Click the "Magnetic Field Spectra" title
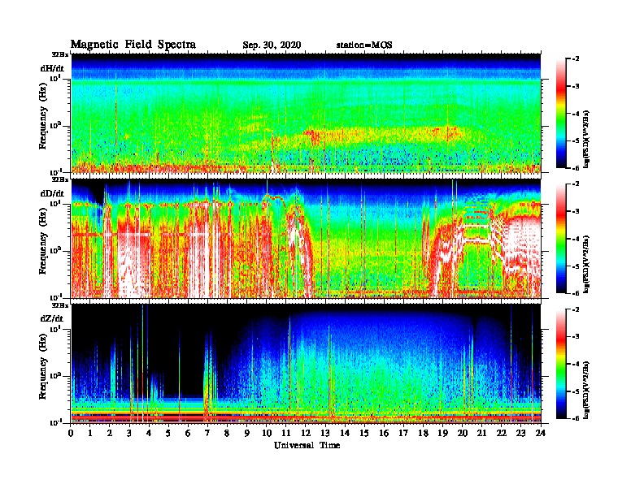Viewport: 644px width, 497px height. [x=133, y=45]
